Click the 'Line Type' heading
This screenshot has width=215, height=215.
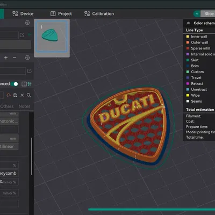click(x=195, y=30)
